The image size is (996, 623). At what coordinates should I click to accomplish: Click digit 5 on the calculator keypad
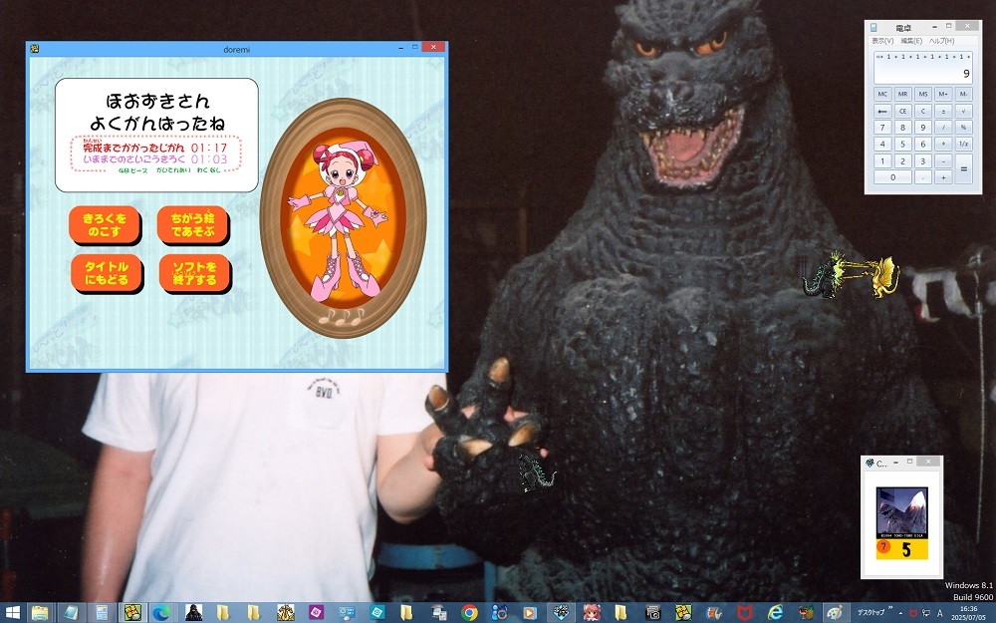coord(902,144)
